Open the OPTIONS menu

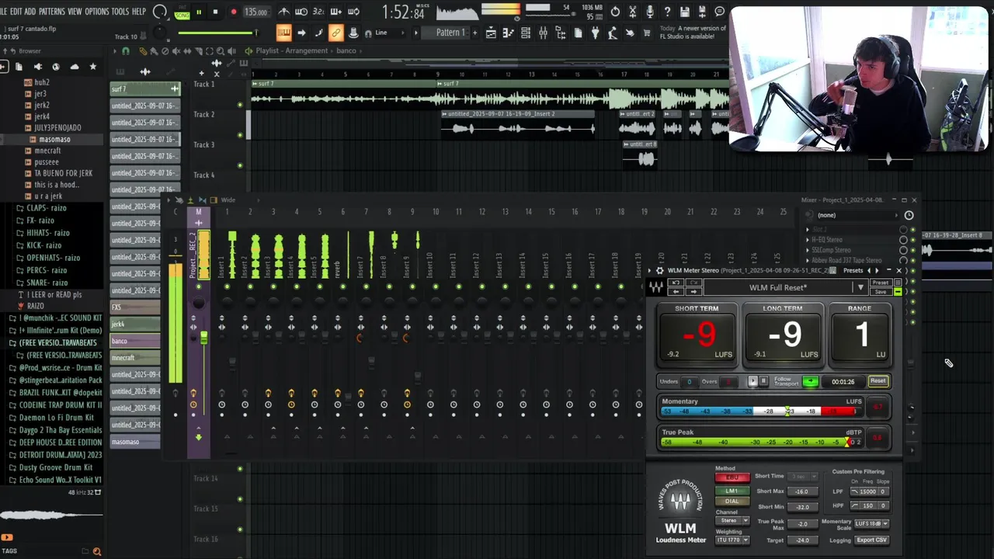coord(97,12)
